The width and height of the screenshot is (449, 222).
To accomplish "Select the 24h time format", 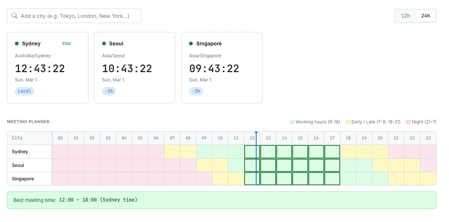I will (426, 16).
